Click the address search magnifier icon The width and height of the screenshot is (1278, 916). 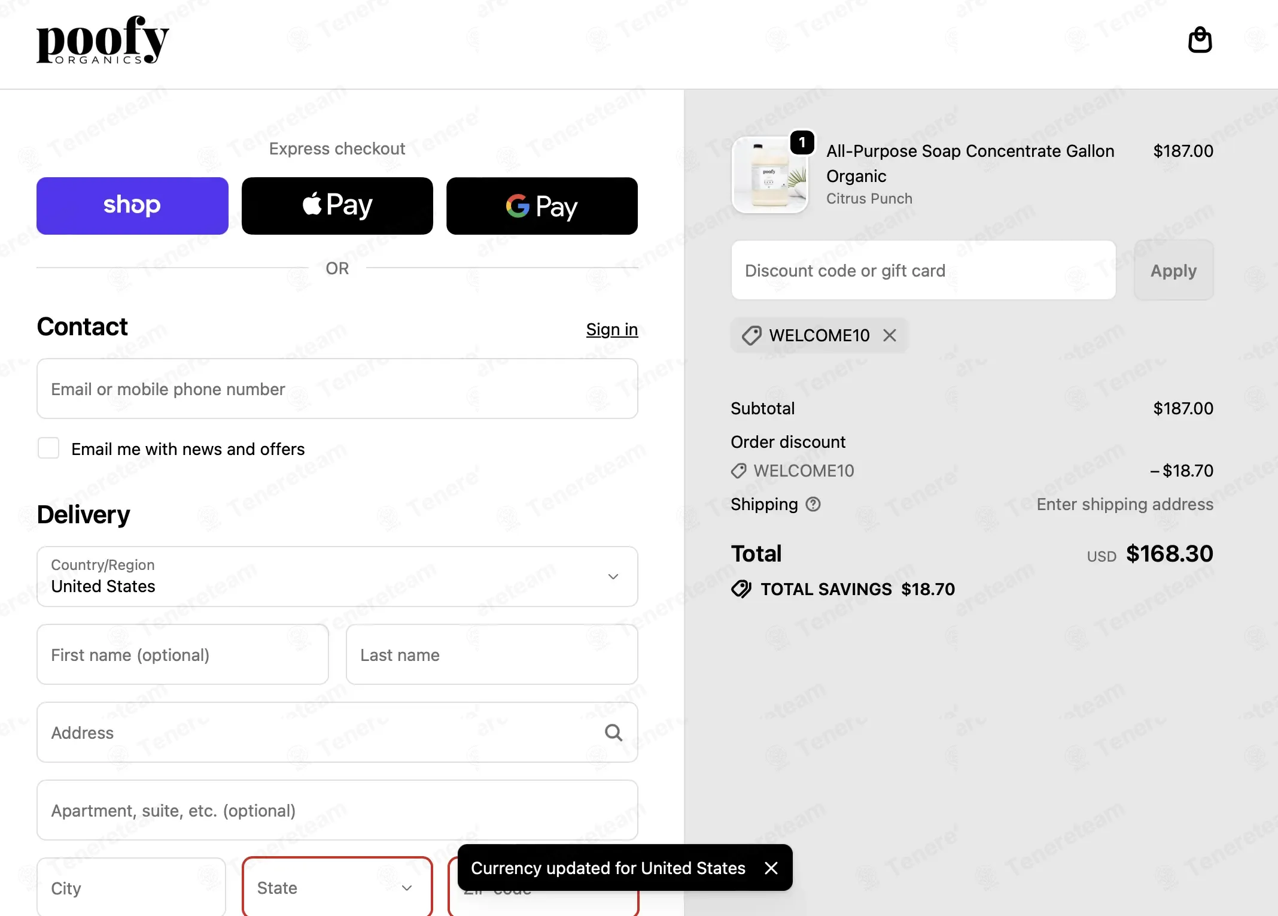[x=613, y=732]
